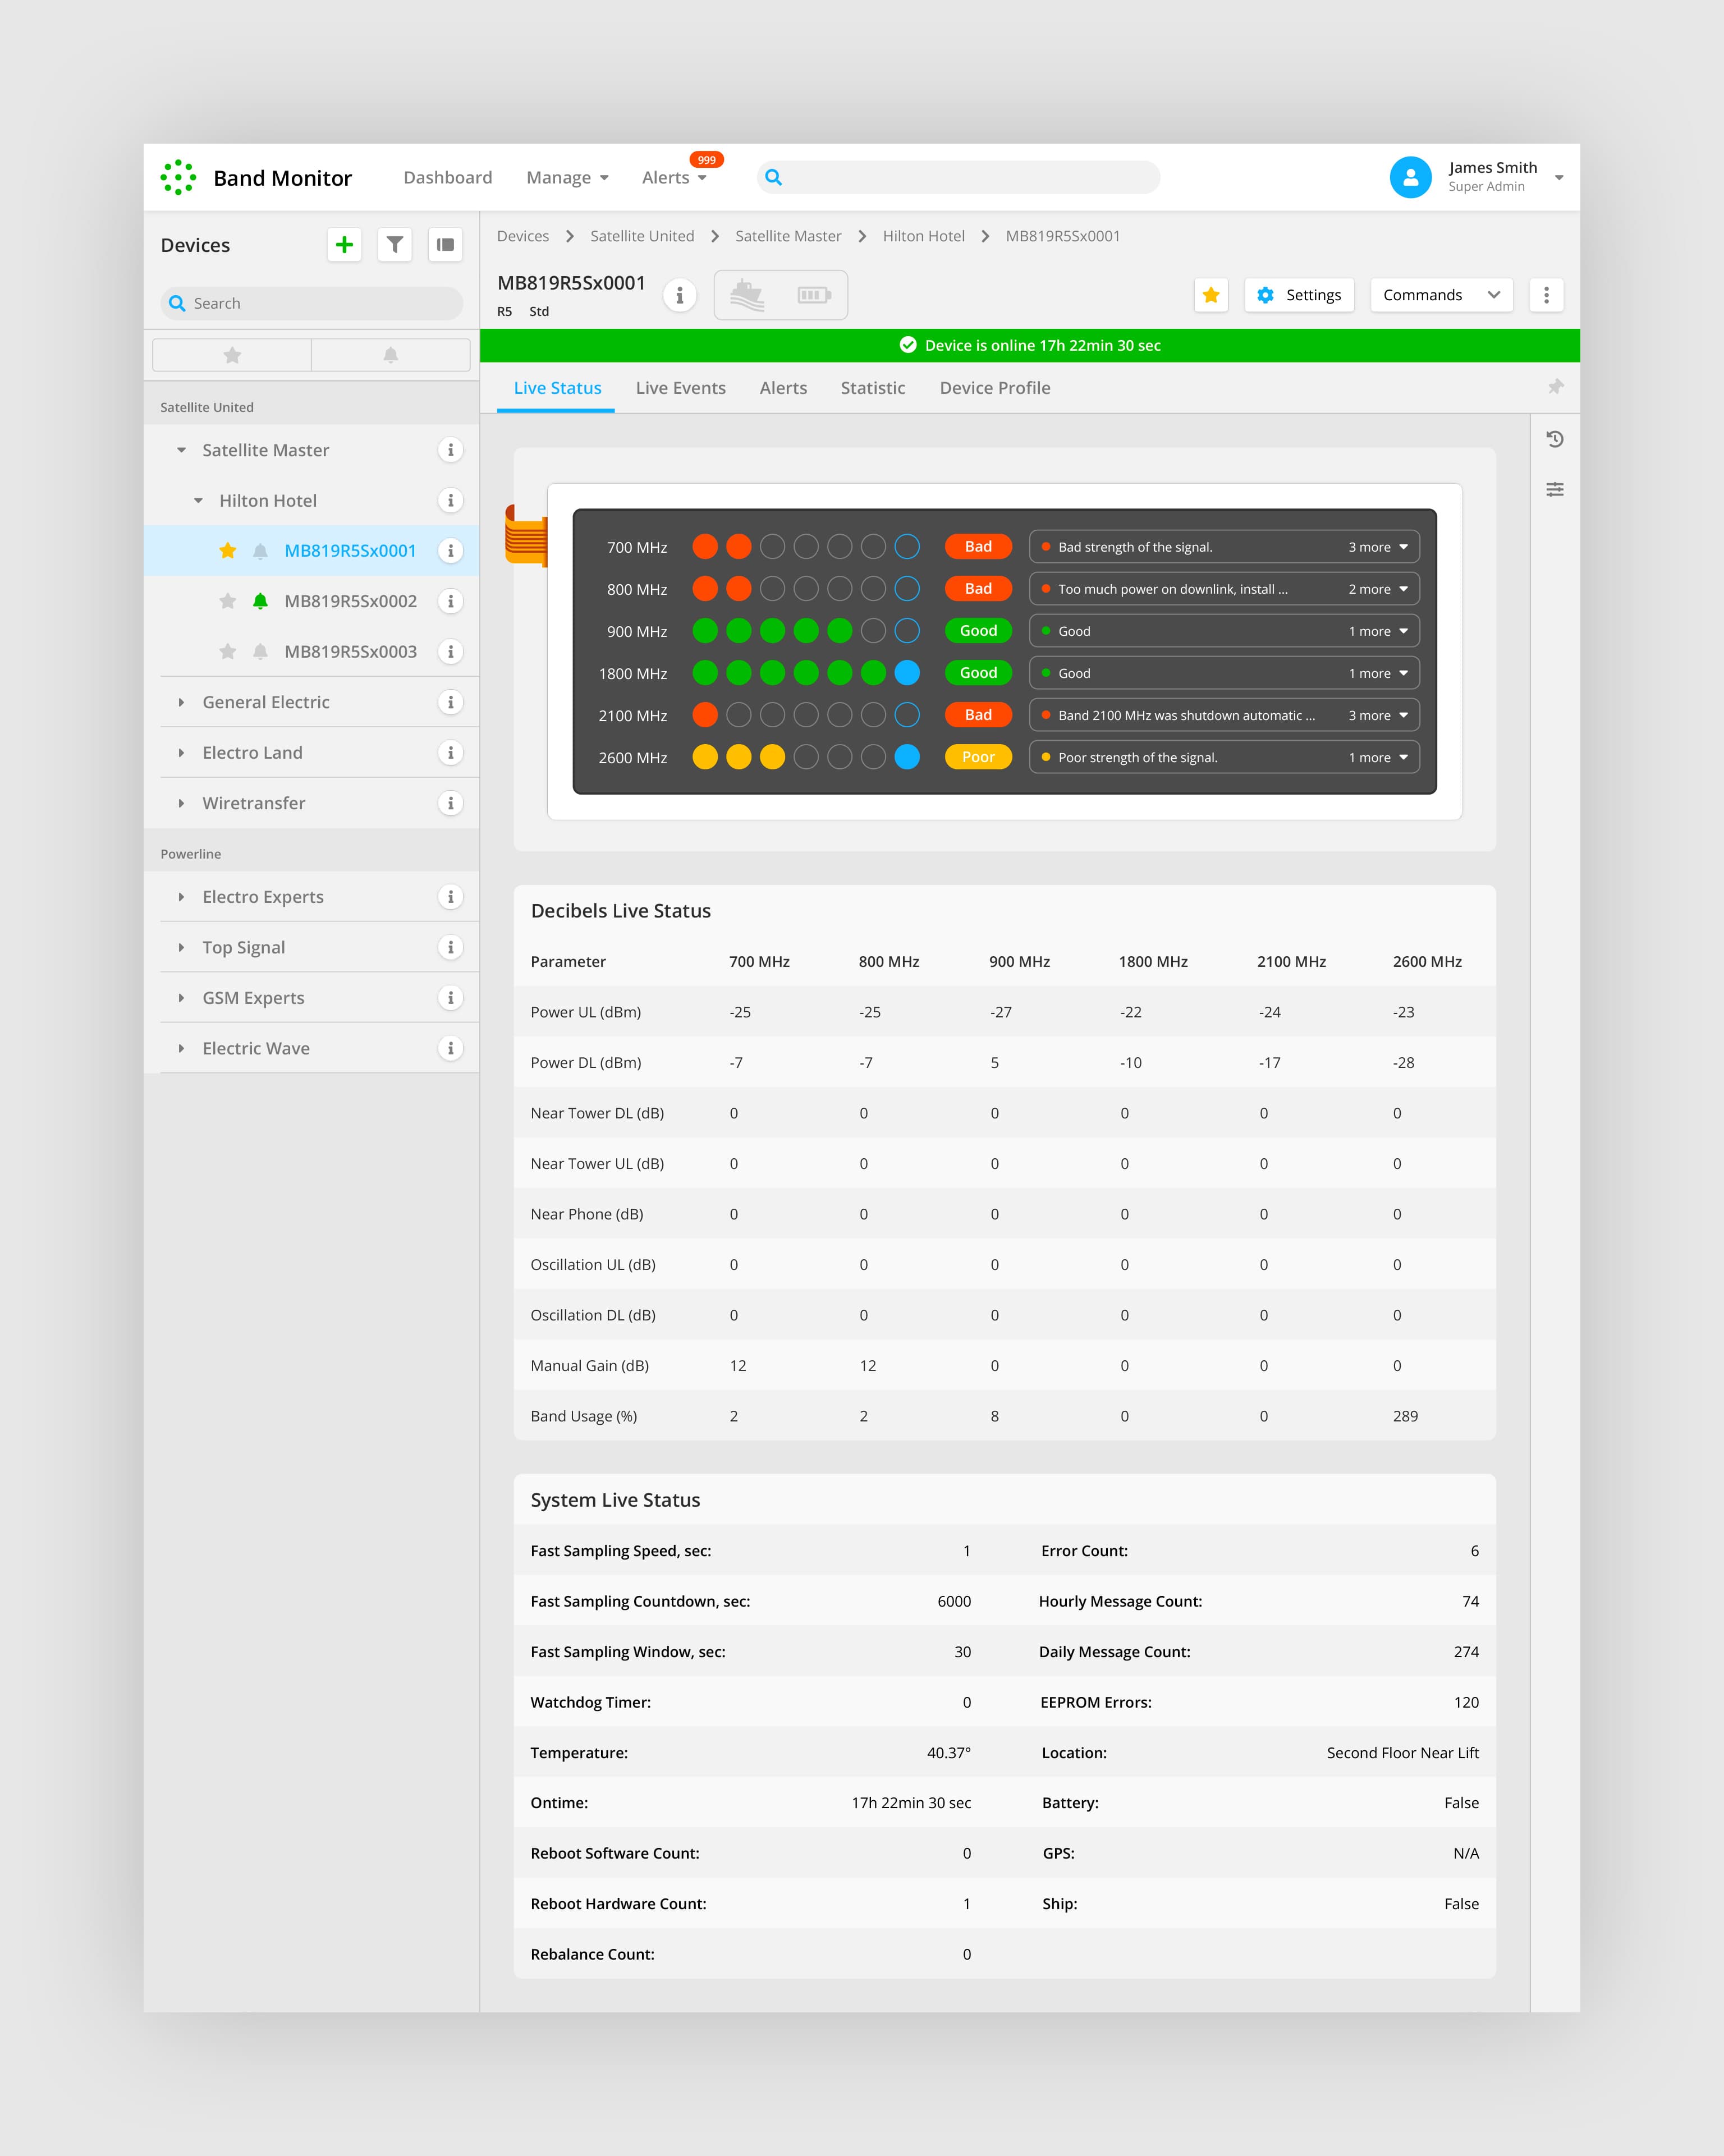
Task: Toggle alert bell for MB819R5Sx0002
Action: (x=260, y=601)
